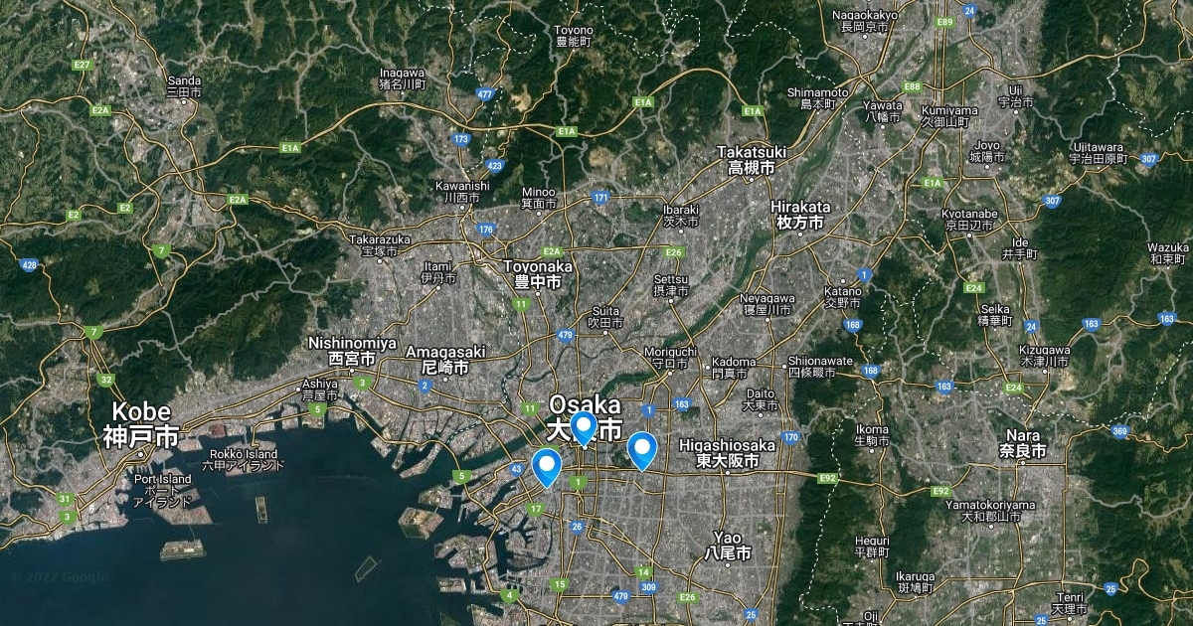Click the route 26 shield
The height and width of the screenshot is (626, 1193).
coord(577,527)
